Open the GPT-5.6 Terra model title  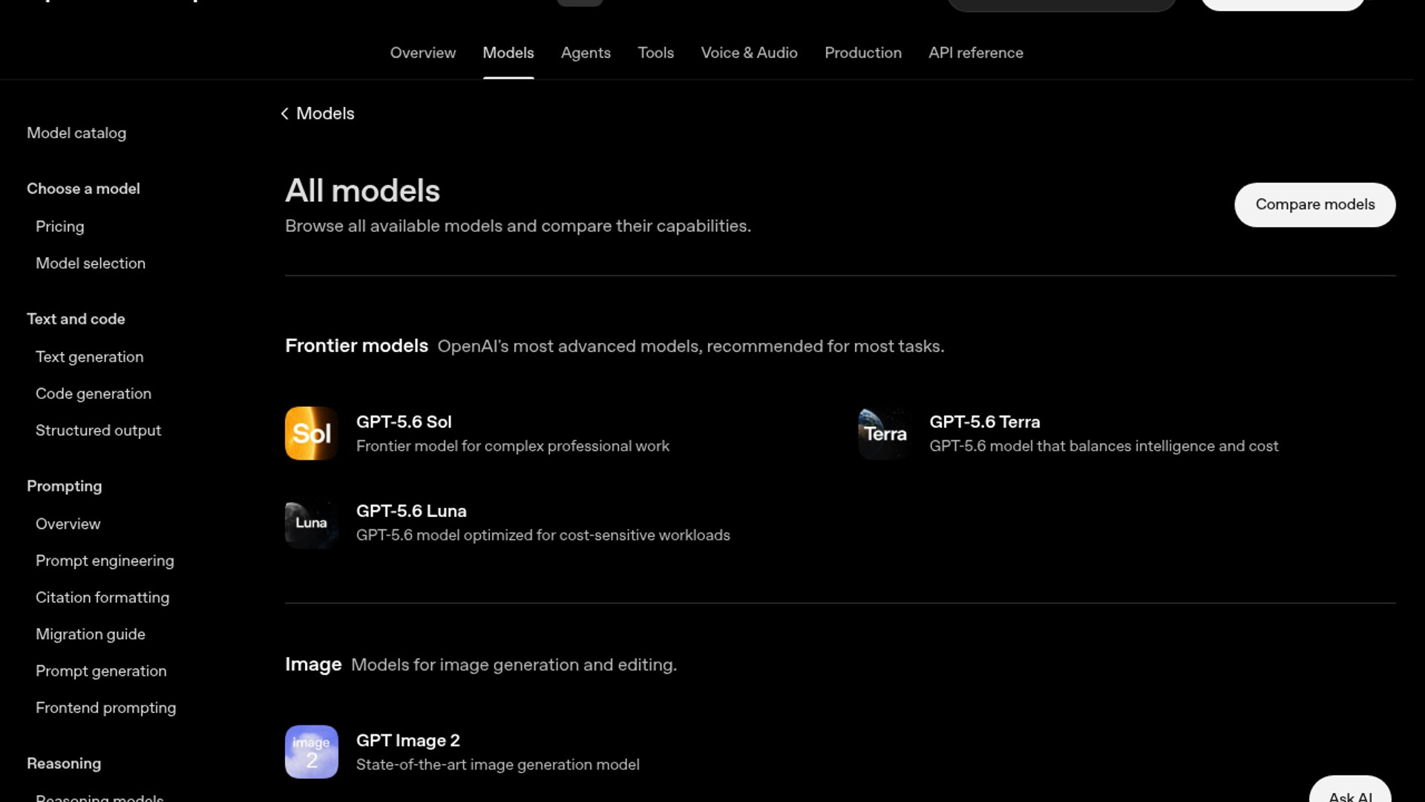point(985,422)
